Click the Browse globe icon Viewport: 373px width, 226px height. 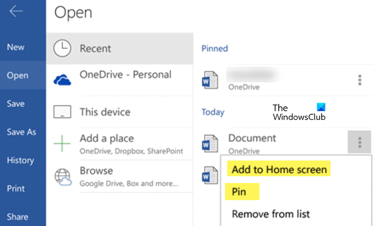tap(63, 175)
